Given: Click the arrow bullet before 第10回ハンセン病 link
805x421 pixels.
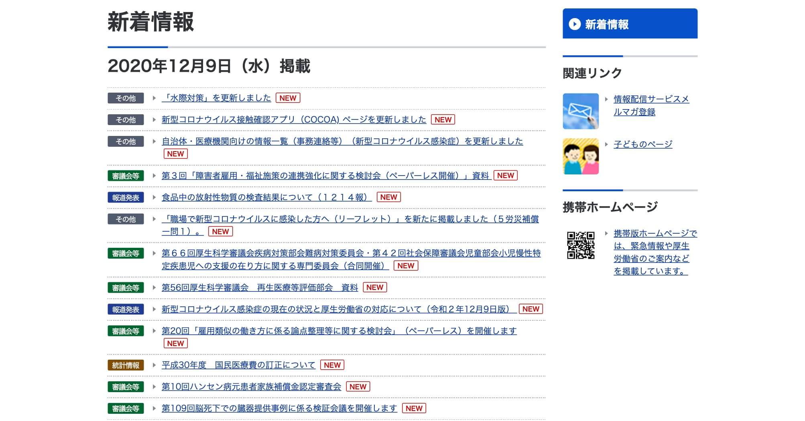Looking at the screenshot, I should tap(154, 387).
